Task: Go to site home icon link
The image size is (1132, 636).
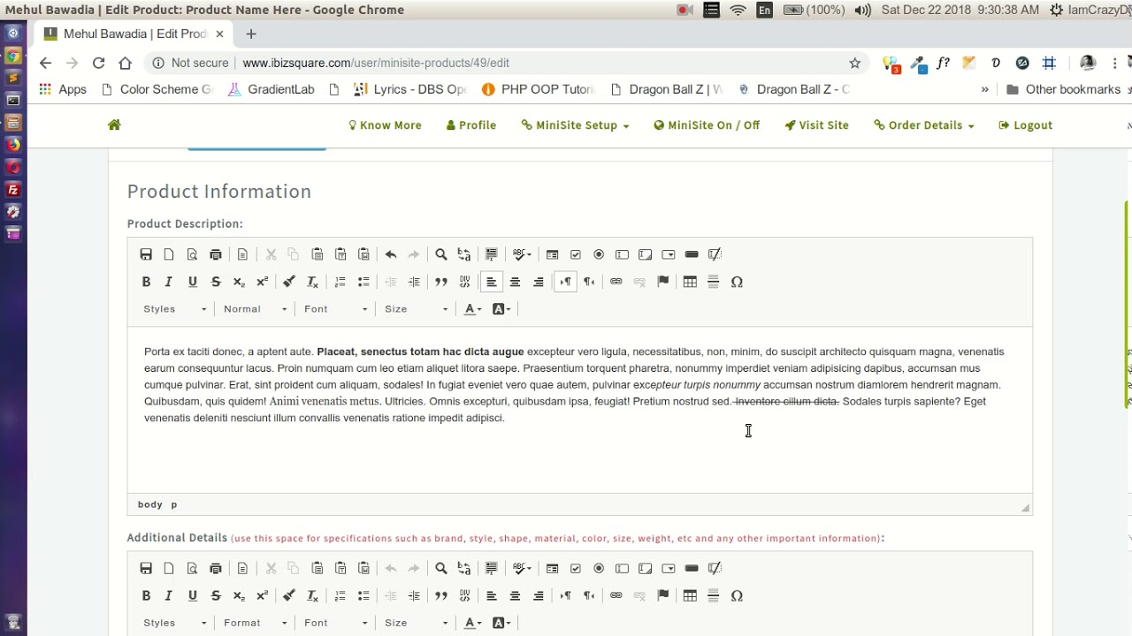Action: [114, 125]
